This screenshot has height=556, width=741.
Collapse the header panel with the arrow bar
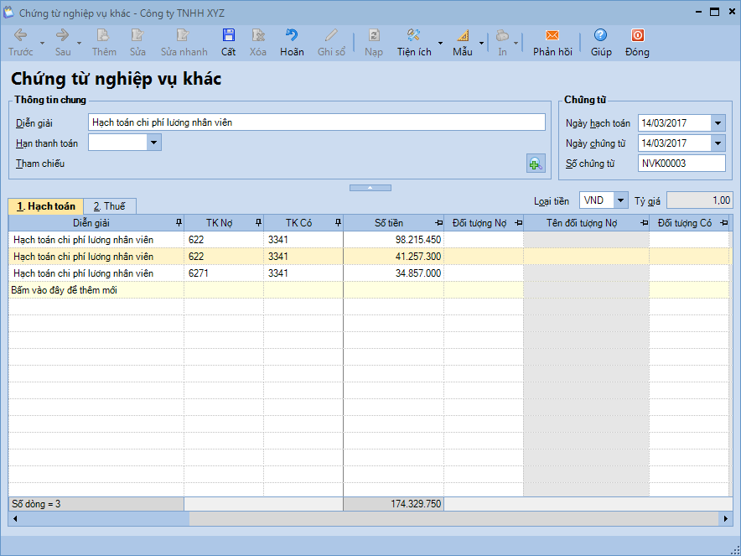(370, 188)
